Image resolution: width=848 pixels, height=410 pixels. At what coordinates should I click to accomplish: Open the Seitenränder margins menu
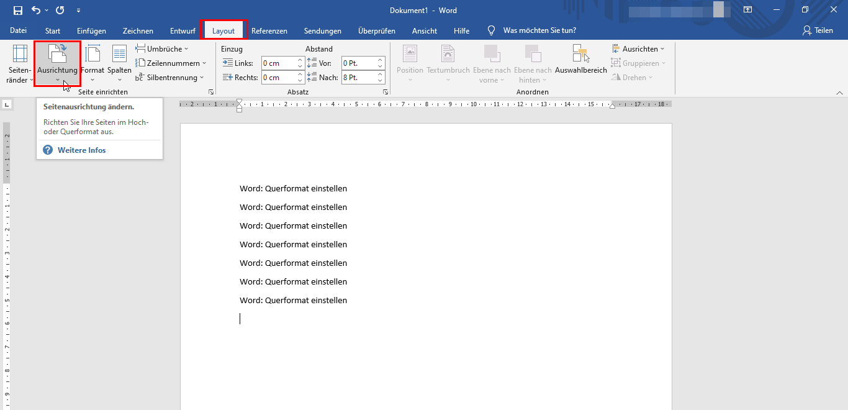(20, 64)
